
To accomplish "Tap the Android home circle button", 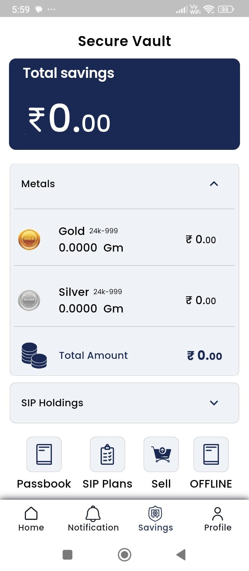I will [x=124, y=555].
